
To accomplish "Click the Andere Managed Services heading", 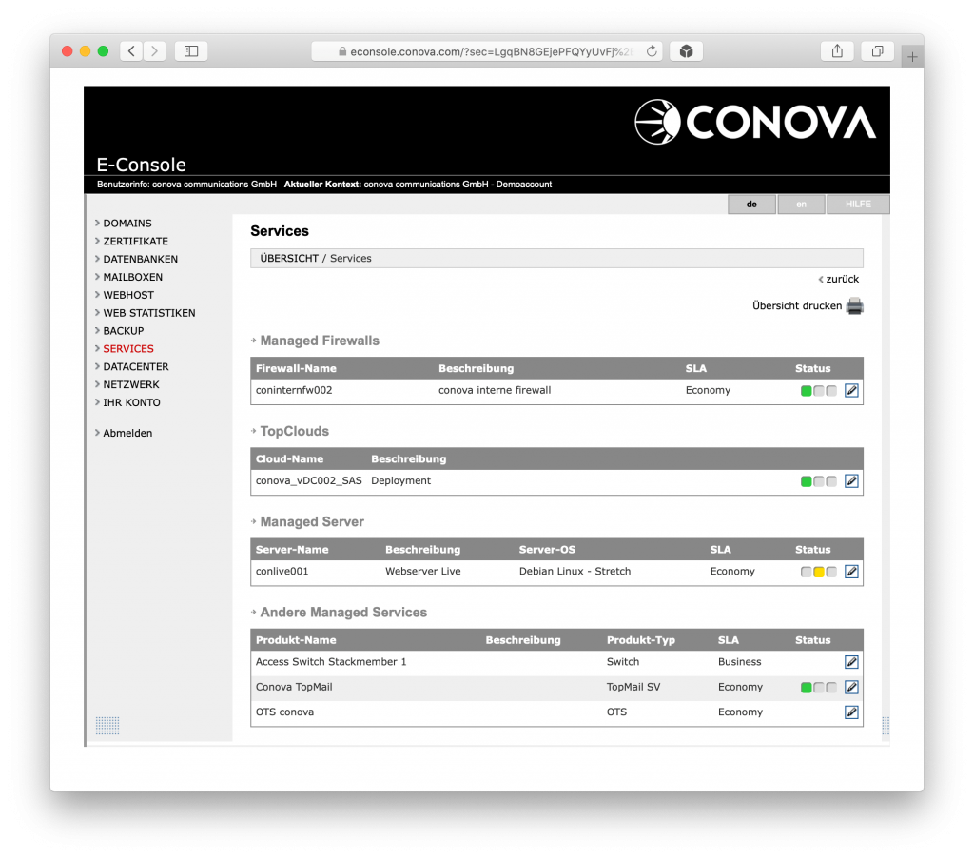I will click(x=343, y=613).
